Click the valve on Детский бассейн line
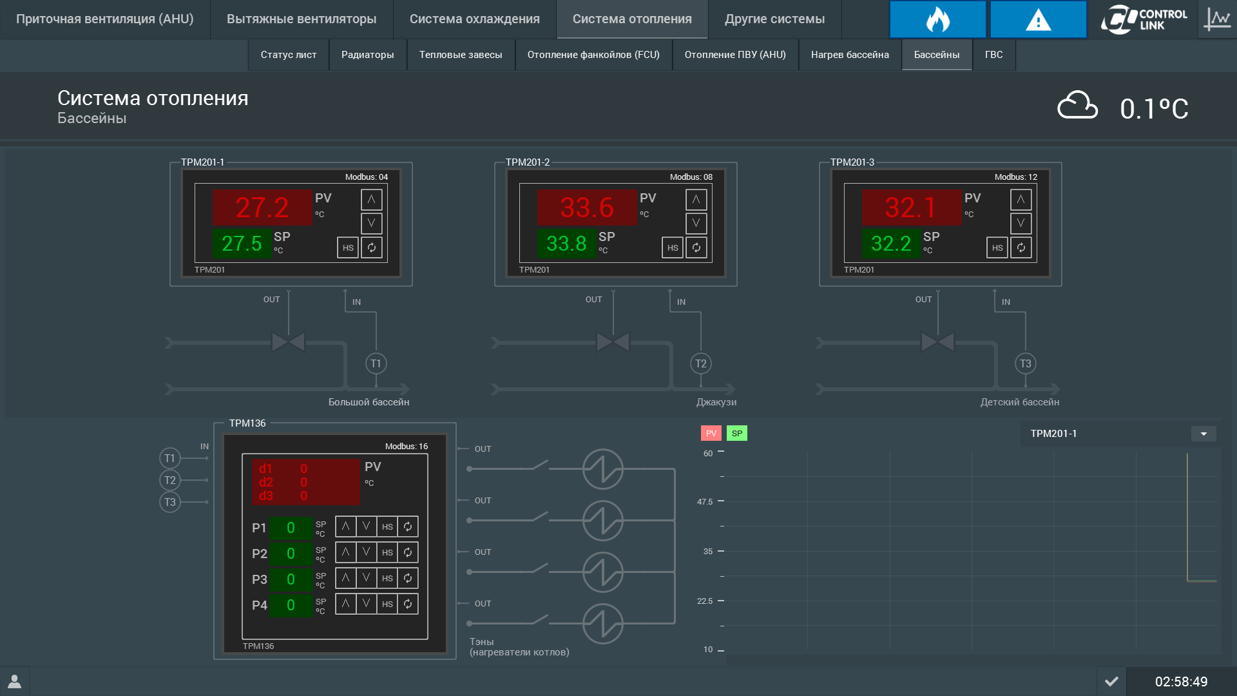This screenshot has width=1237, height=696. [x=938, y=342]
